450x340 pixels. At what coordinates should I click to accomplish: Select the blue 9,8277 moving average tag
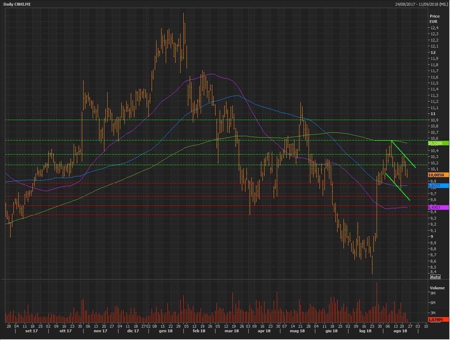438,185
